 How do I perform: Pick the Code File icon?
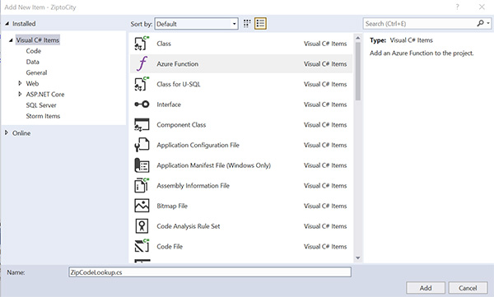pos(142,246)
